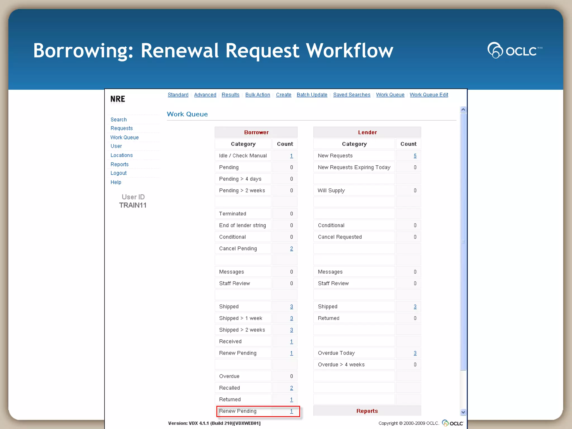Open Requests in the sidebar
Image resolution: width=572 pixels, height=429 pixels.
pos(121,128)
